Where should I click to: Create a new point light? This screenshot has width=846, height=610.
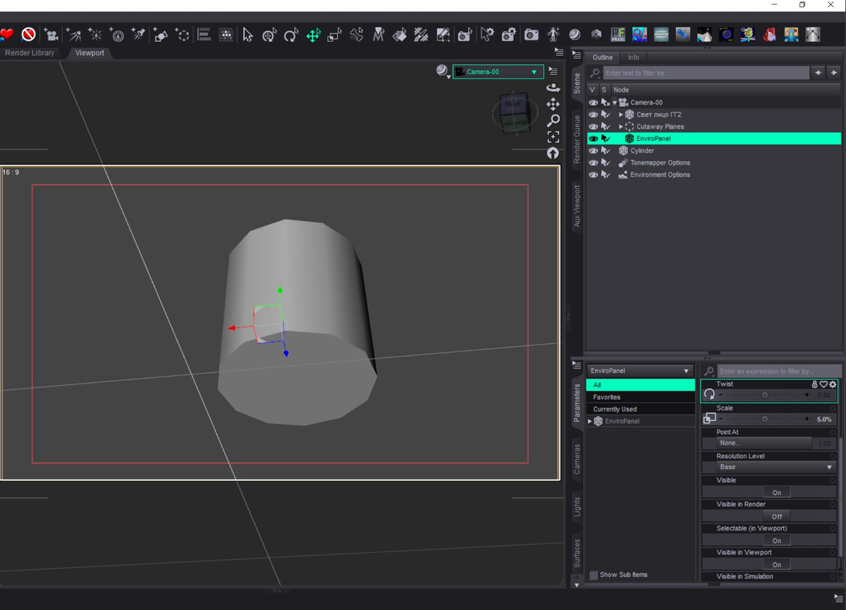point(95,35)
